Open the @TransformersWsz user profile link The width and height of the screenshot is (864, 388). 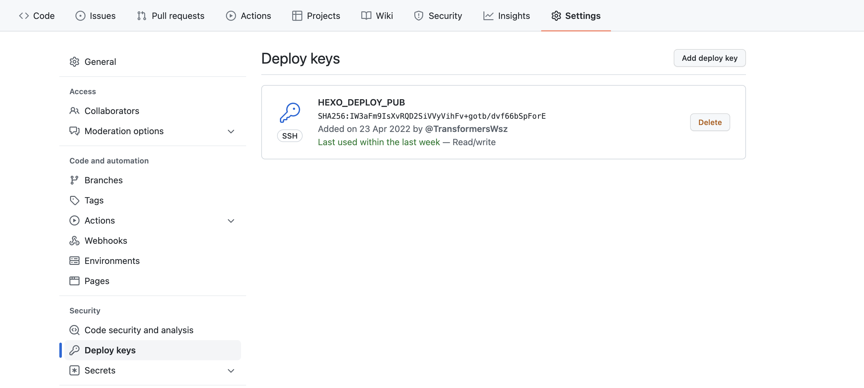(466, 129)
